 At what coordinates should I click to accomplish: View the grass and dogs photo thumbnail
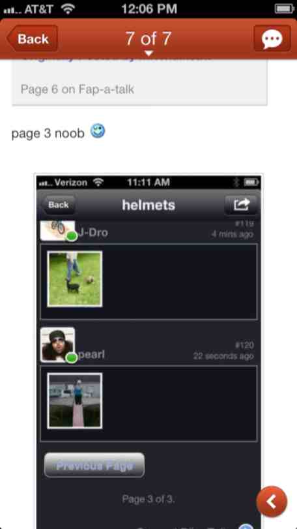point(75,279)
